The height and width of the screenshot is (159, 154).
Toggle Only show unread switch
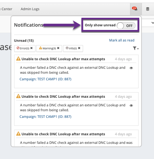pyautogui.click(x=126, y=26)
